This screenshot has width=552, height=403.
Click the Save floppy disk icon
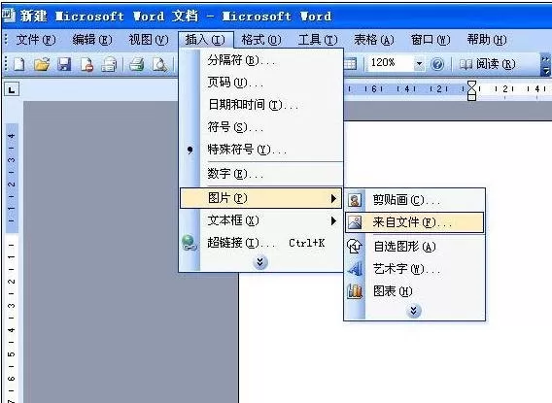(x=64, y=64)
